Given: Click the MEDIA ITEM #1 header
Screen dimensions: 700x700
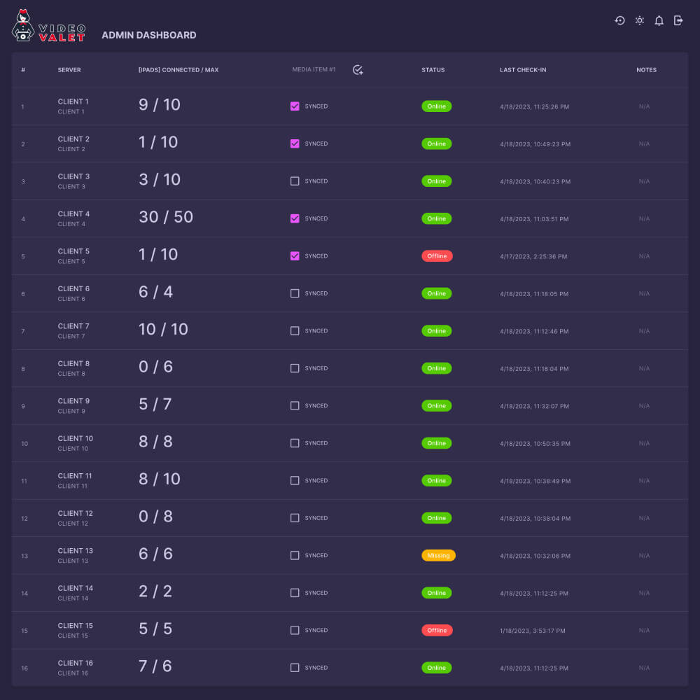Looking at the screenshot, I should point(314,69).
